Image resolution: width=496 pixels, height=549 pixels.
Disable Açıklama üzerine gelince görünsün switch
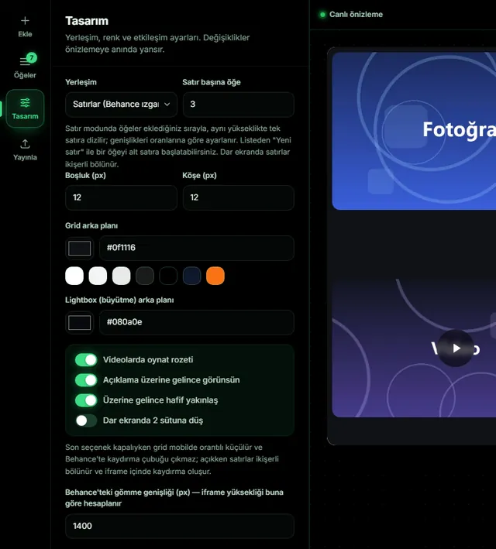(86, 380)
